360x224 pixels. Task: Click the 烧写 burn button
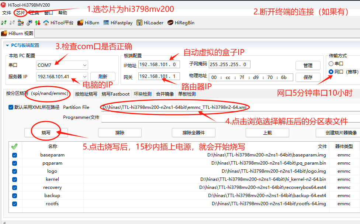pyautogui.click(x=46, y=132)
